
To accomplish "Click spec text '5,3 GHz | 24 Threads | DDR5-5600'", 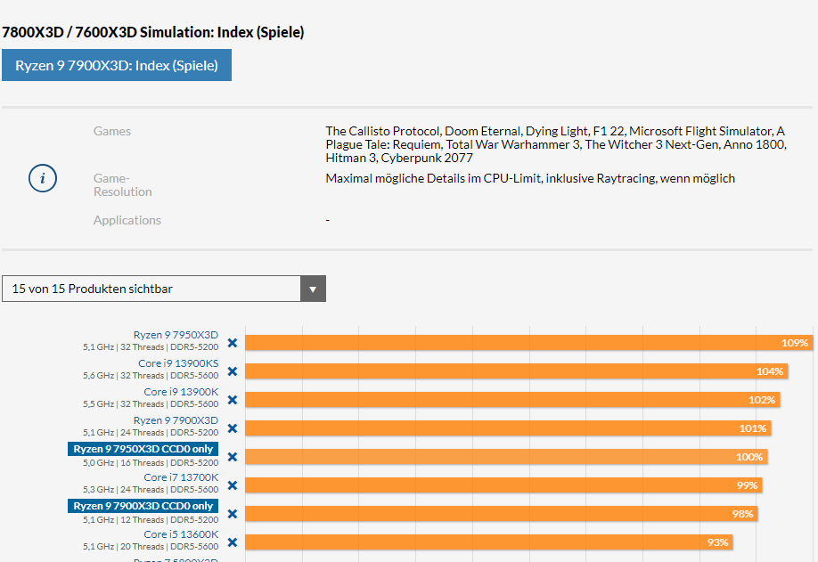I will point(151,490).
